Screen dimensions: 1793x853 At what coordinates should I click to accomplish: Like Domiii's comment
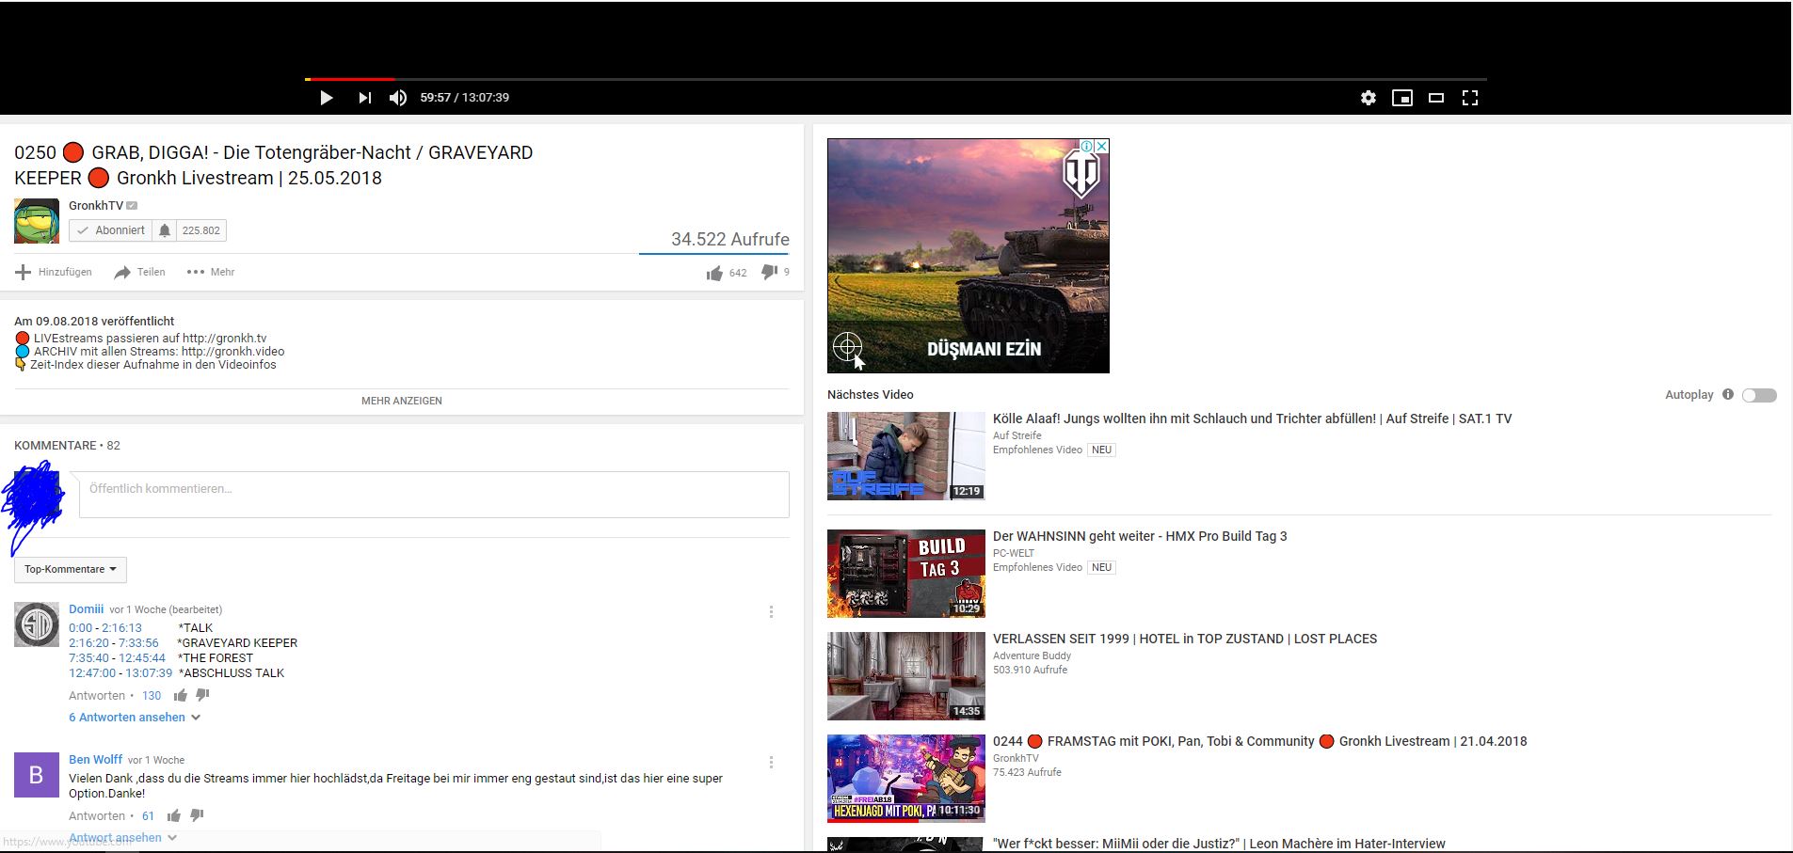click(x=181, y=696)
